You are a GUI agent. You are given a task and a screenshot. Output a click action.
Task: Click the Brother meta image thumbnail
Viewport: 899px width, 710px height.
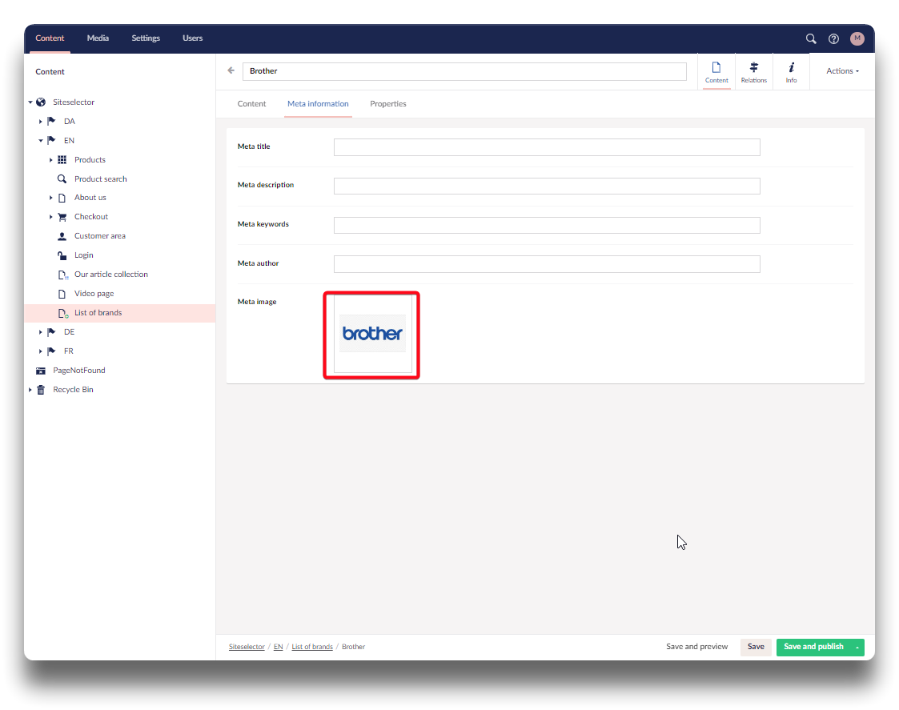(x=372, y=334)
